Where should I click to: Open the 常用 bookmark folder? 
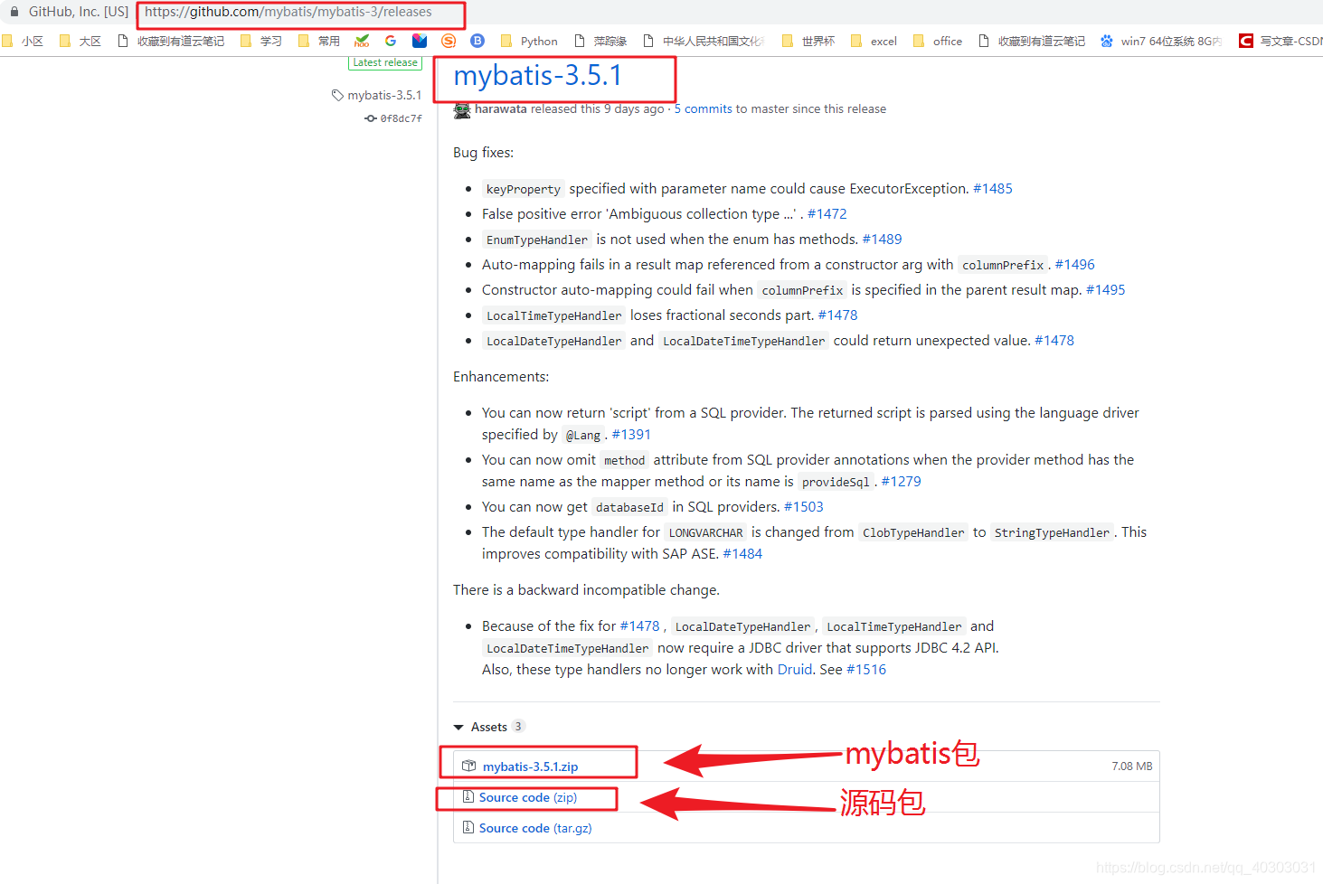(319, 41)
